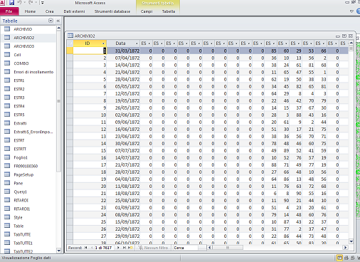Go to the previous record

coord(92,248)
